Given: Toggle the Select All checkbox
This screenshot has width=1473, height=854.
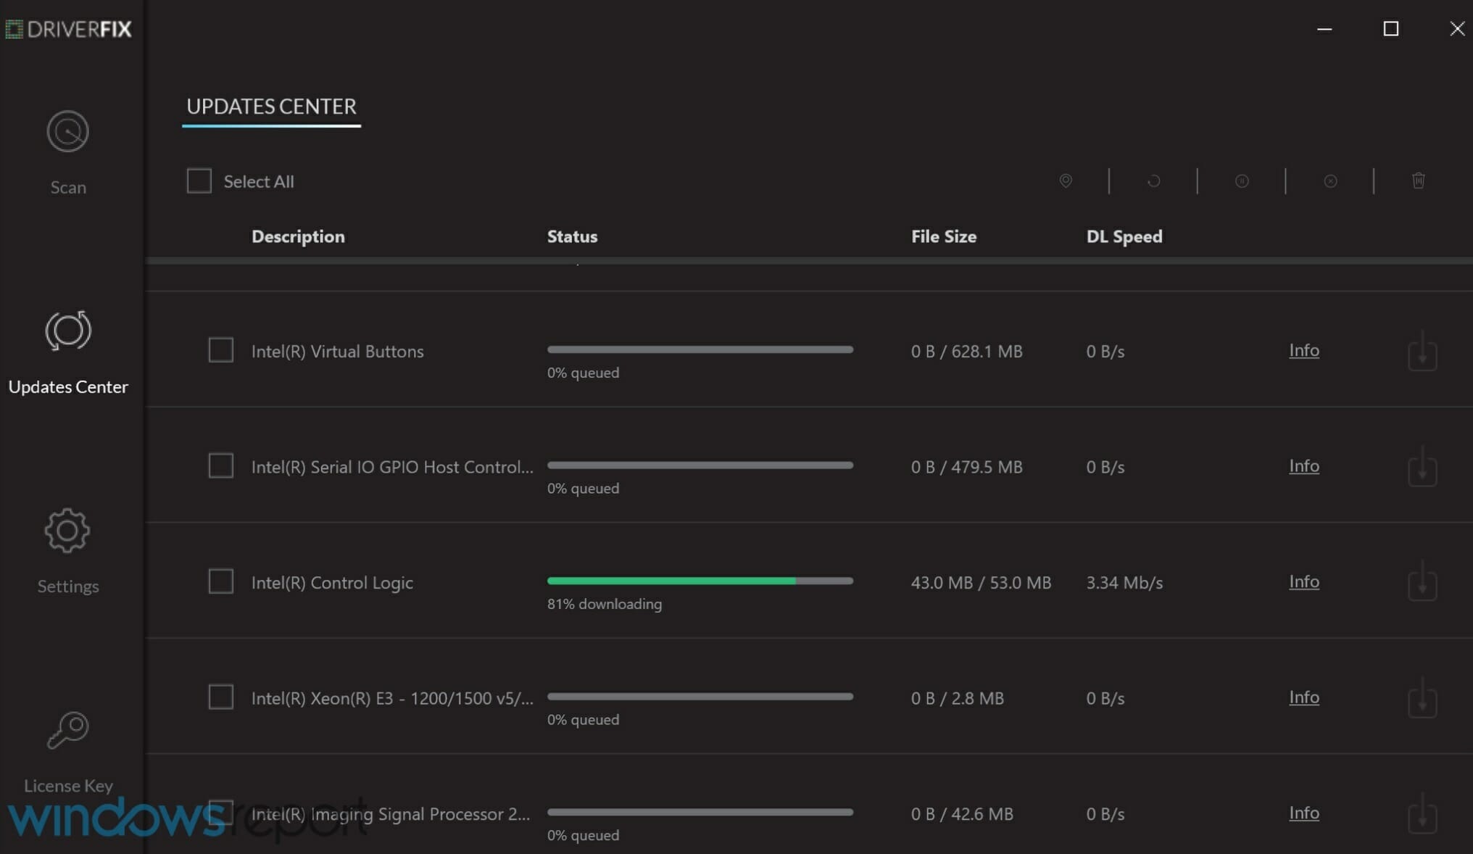Looking at the screenshot, I should tap(198, 181).
